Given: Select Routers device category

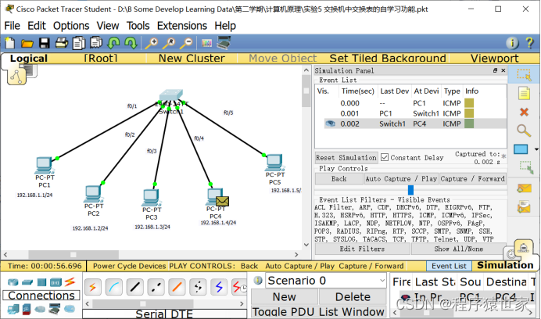Looking at the screenshot, I should (13, 282).
